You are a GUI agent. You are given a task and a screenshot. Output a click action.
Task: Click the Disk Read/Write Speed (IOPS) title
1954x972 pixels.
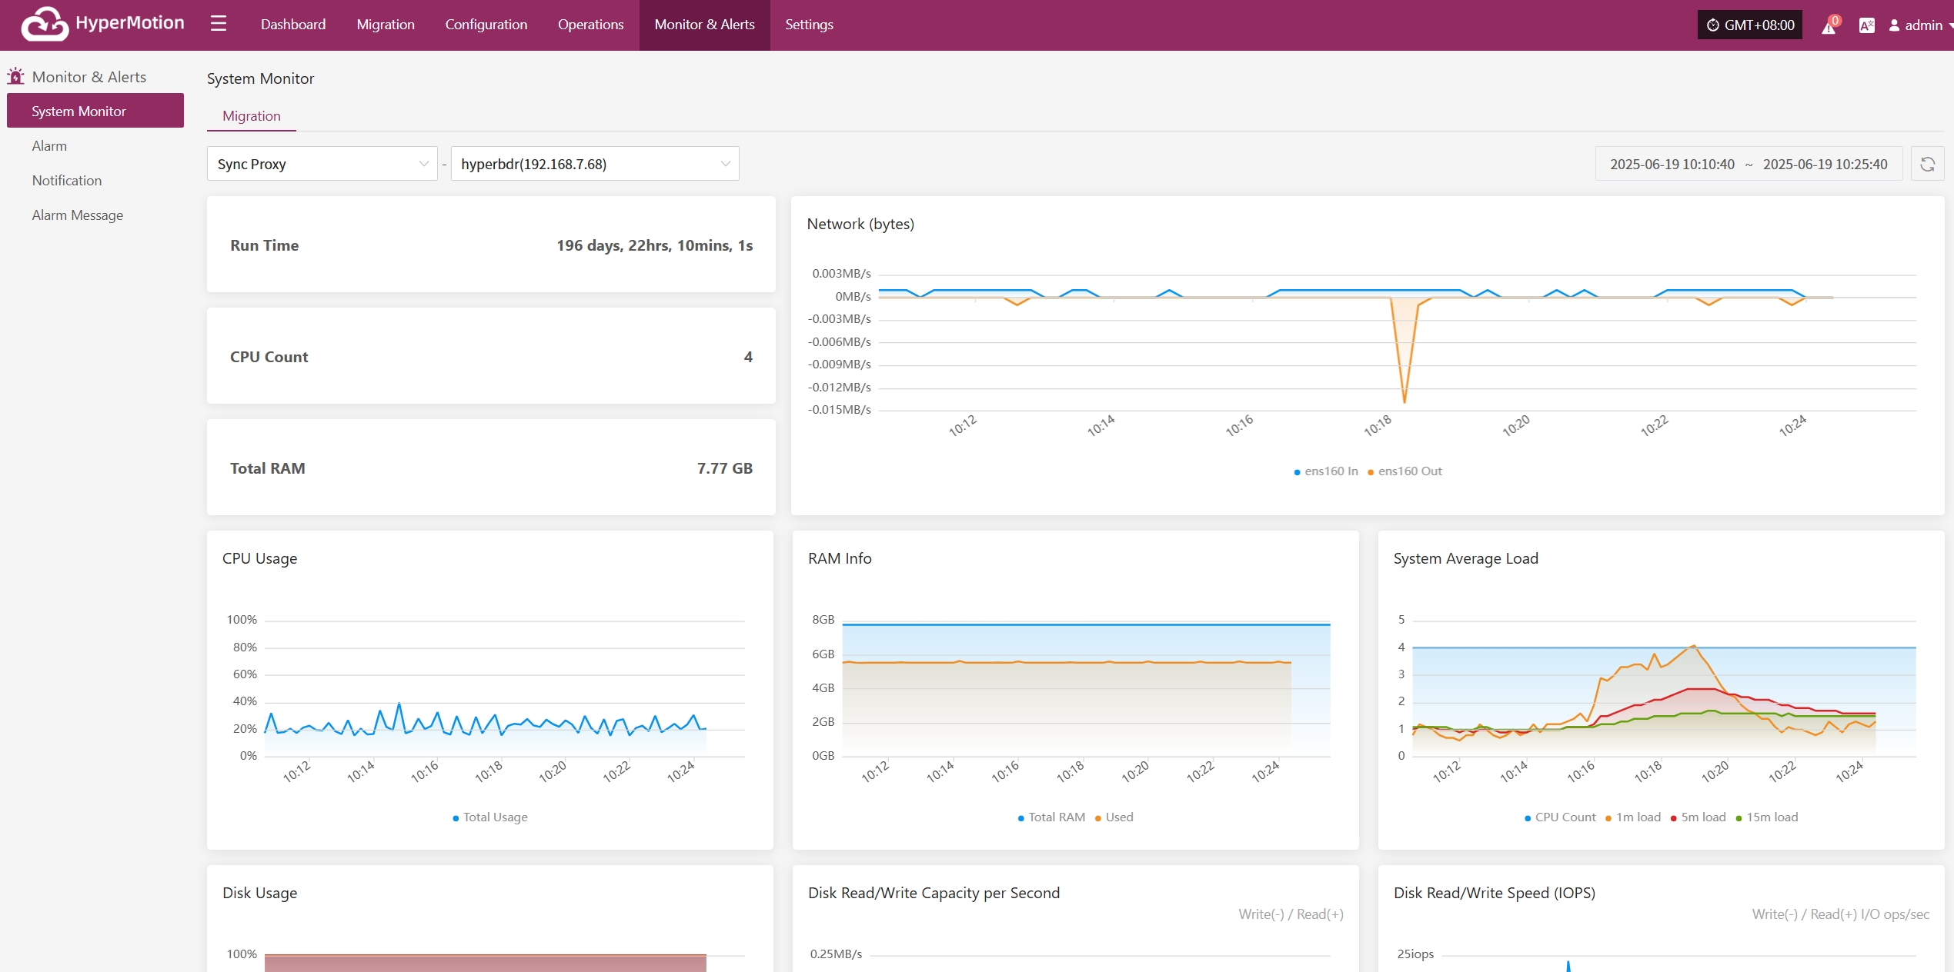[x=1494, y=893]
